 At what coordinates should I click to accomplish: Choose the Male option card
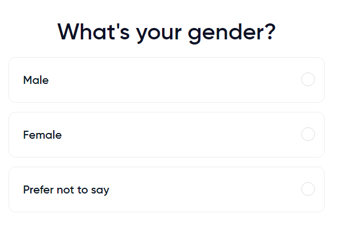(167, 80)
